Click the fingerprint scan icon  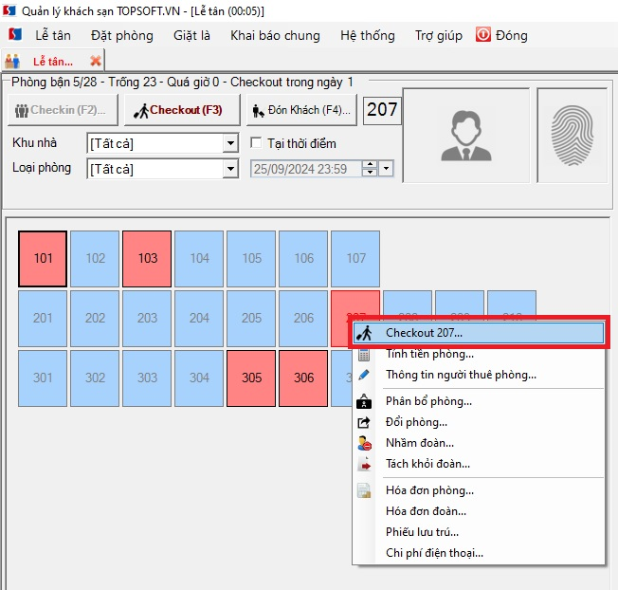[572, 136]
